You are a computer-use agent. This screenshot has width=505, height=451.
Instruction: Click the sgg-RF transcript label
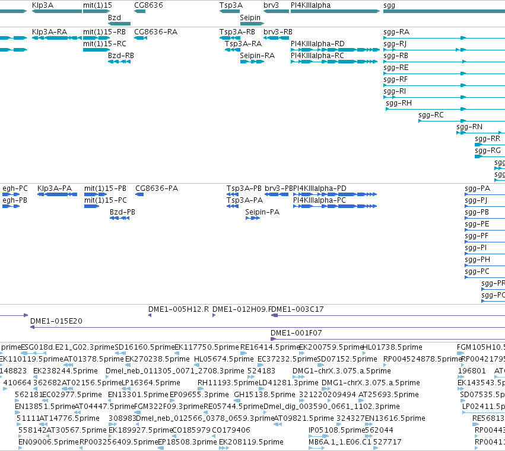coord(395,79)
